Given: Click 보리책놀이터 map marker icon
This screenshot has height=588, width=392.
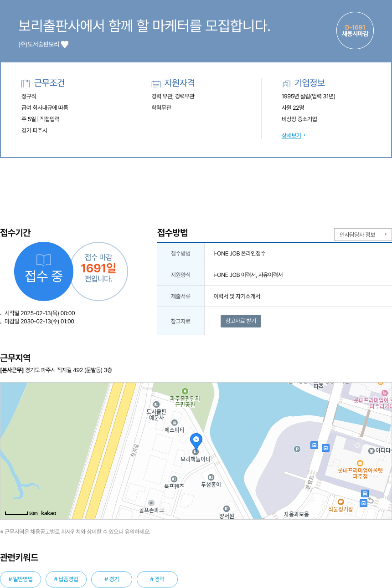Looking at the screenshot, I should pos(196,452).
